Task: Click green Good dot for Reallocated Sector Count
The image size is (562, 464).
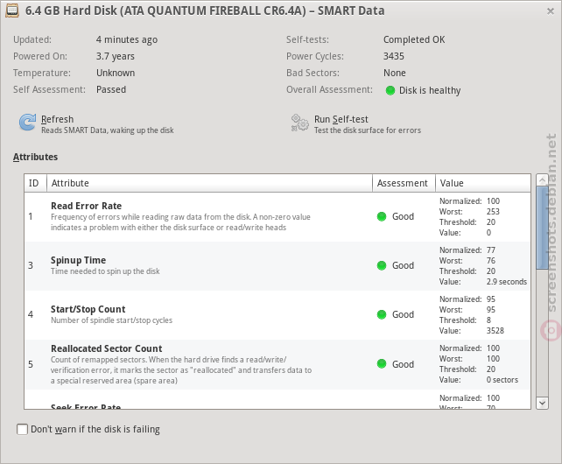Action: point(382,364)
